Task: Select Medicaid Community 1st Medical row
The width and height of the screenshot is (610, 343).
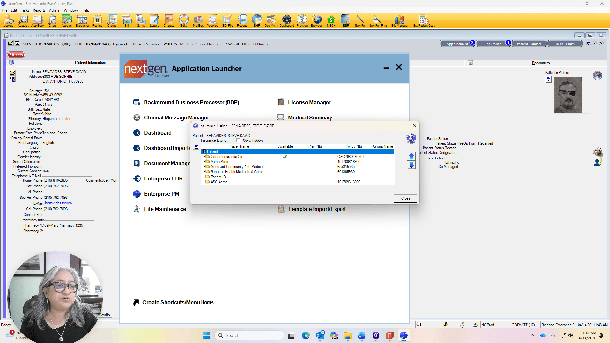Action: [299, 167]
